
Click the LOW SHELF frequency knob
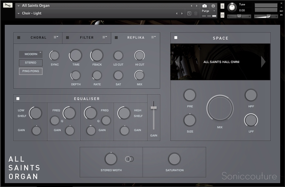36,113
